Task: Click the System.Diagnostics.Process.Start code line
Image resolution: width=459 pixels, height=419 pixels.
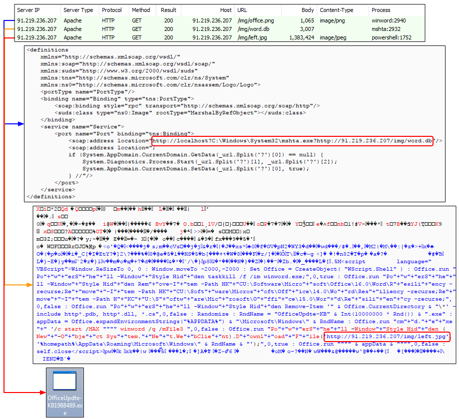Action: [x=210, y=161]
